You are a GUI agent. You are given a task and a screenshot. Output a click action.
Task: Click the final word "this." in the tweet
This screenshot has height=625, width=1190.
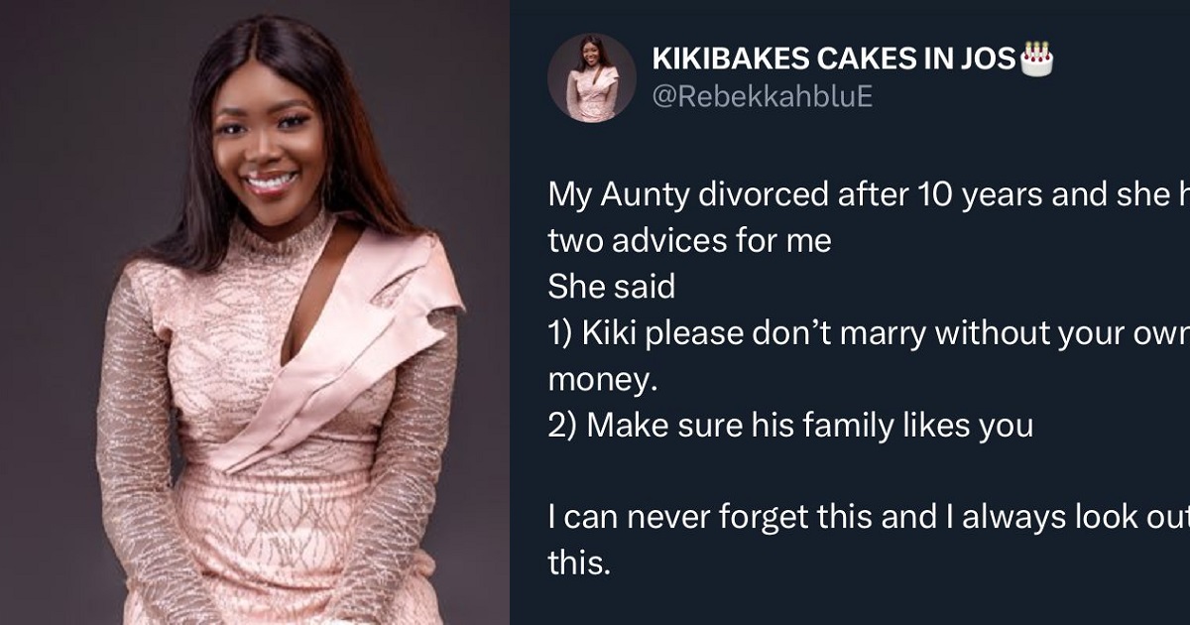(x=579, y=563)
